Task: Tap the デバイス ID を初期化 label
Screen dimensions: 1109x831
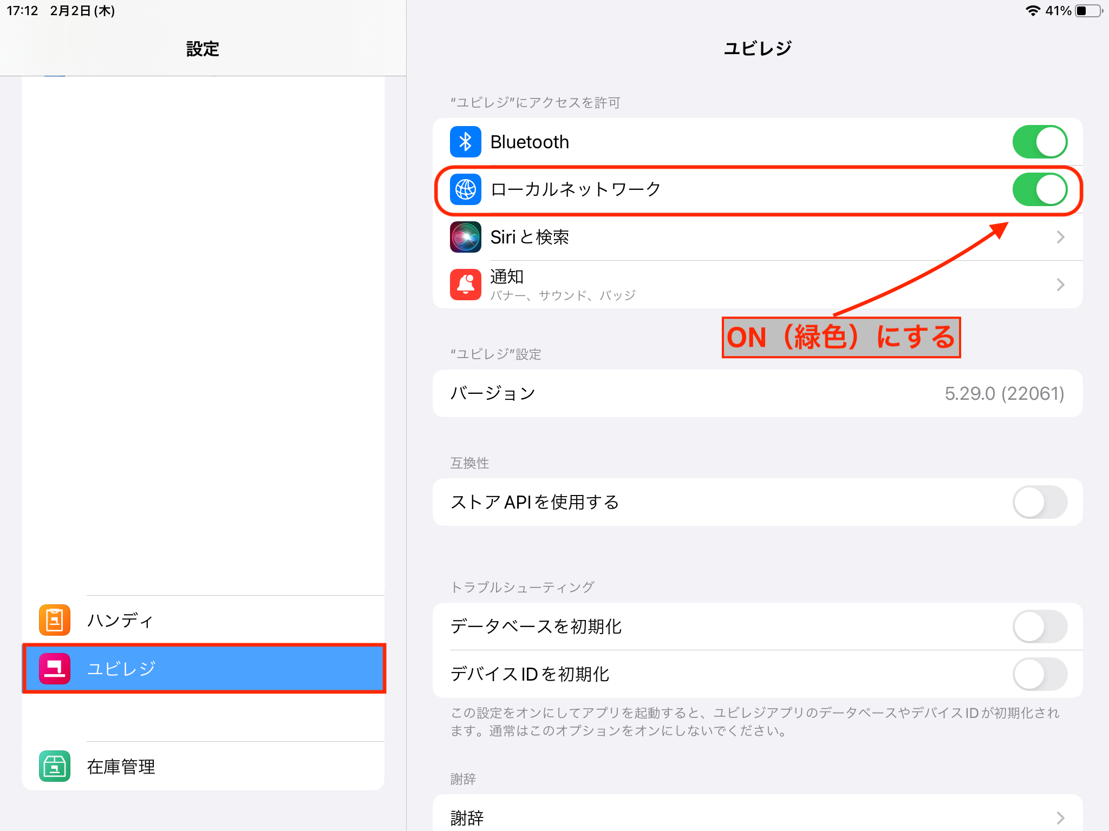Action: (530, 674)
